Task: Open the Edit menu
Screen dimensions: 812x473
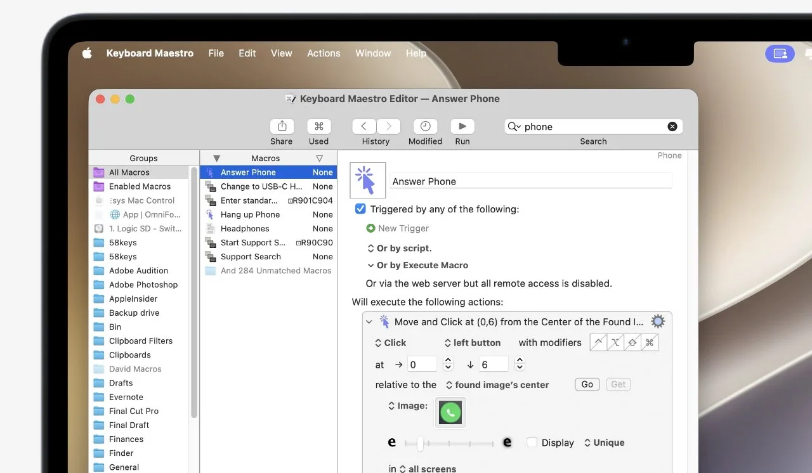Action: (247, 53)
